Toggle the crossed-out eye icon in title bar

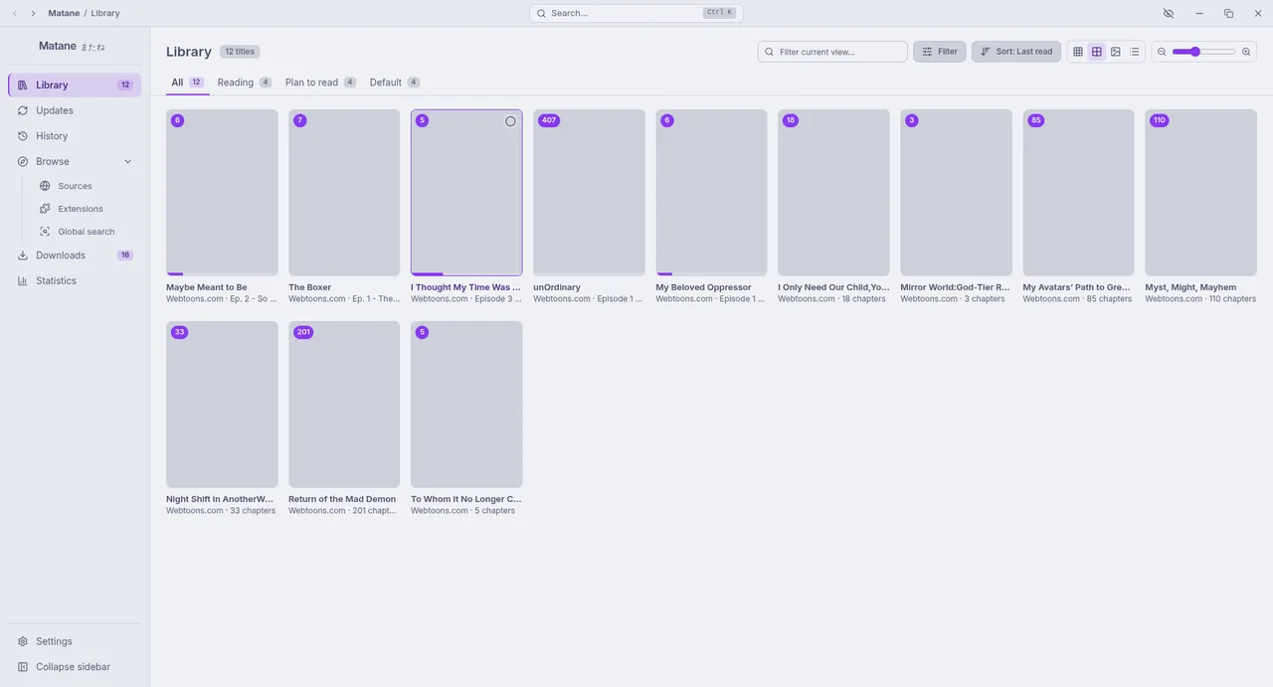pos(1169,13)
